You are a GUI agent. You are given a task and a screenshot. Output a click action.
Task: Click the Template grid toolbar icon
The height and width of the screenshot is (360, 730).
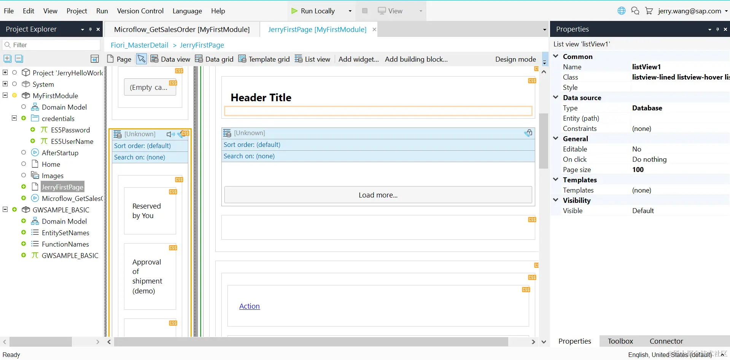pyautogui.click(x=242, y=59)
